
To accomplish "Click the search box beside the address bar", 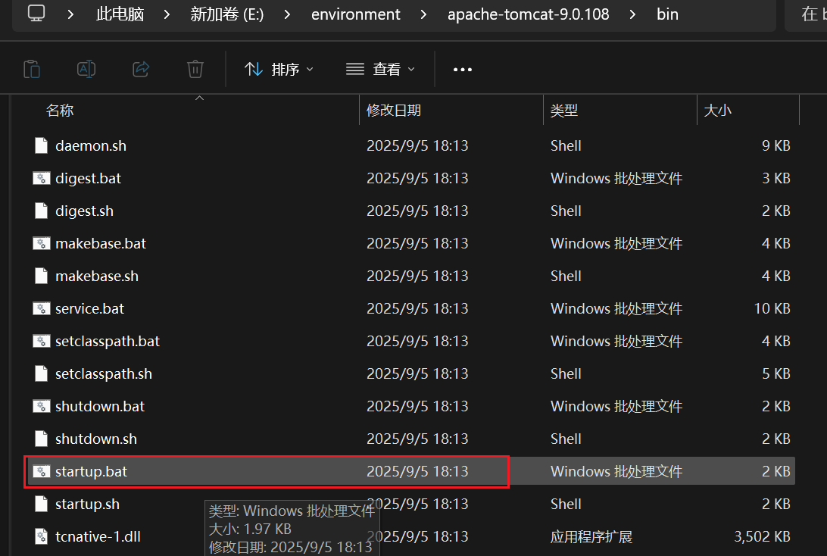I will pos(806,15).
